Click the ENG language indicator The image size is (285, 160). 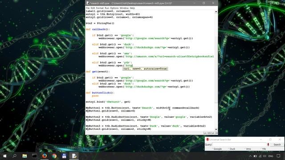click(271, 156)
